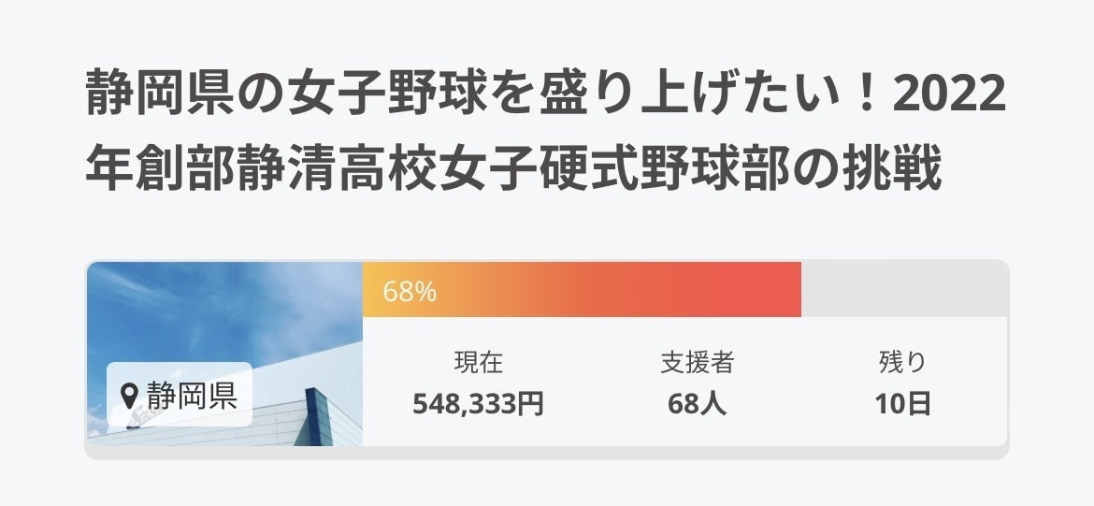The width and height of the screenshot is (1094, 506).
Task: Click the 548,333円 current amount
Action: (x=478, y=404)
